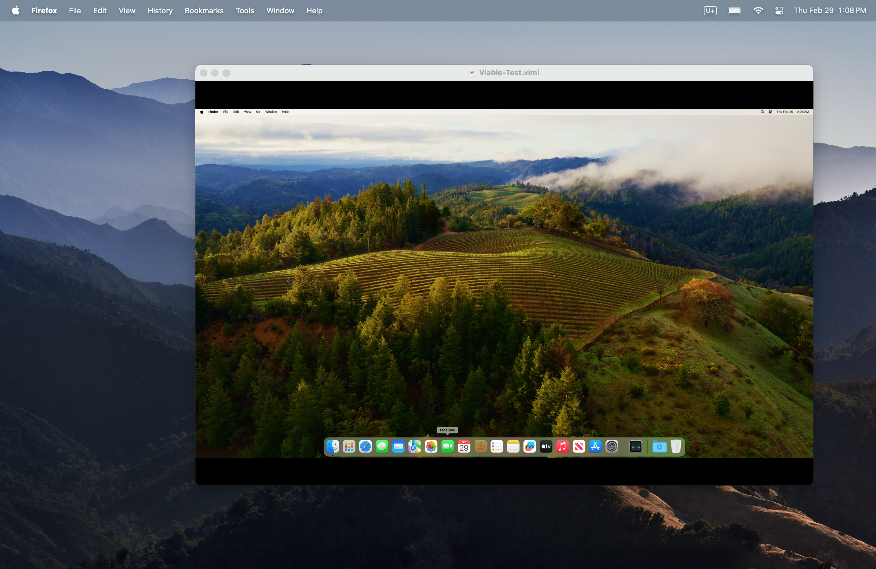This screenshot has height=569, width=876.
Task: Open Photos in the VM dock
Action: 431,447
